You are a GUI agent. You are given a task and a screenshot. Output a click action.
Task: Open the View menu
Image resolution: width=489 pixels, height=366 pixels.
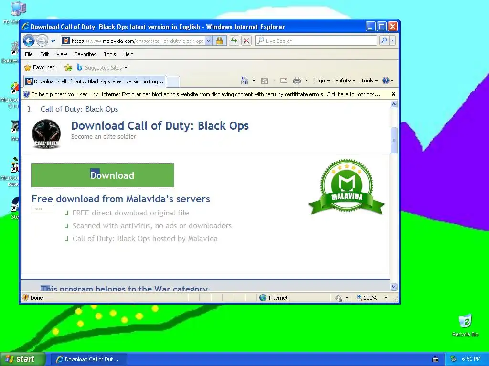coord(62,54)
